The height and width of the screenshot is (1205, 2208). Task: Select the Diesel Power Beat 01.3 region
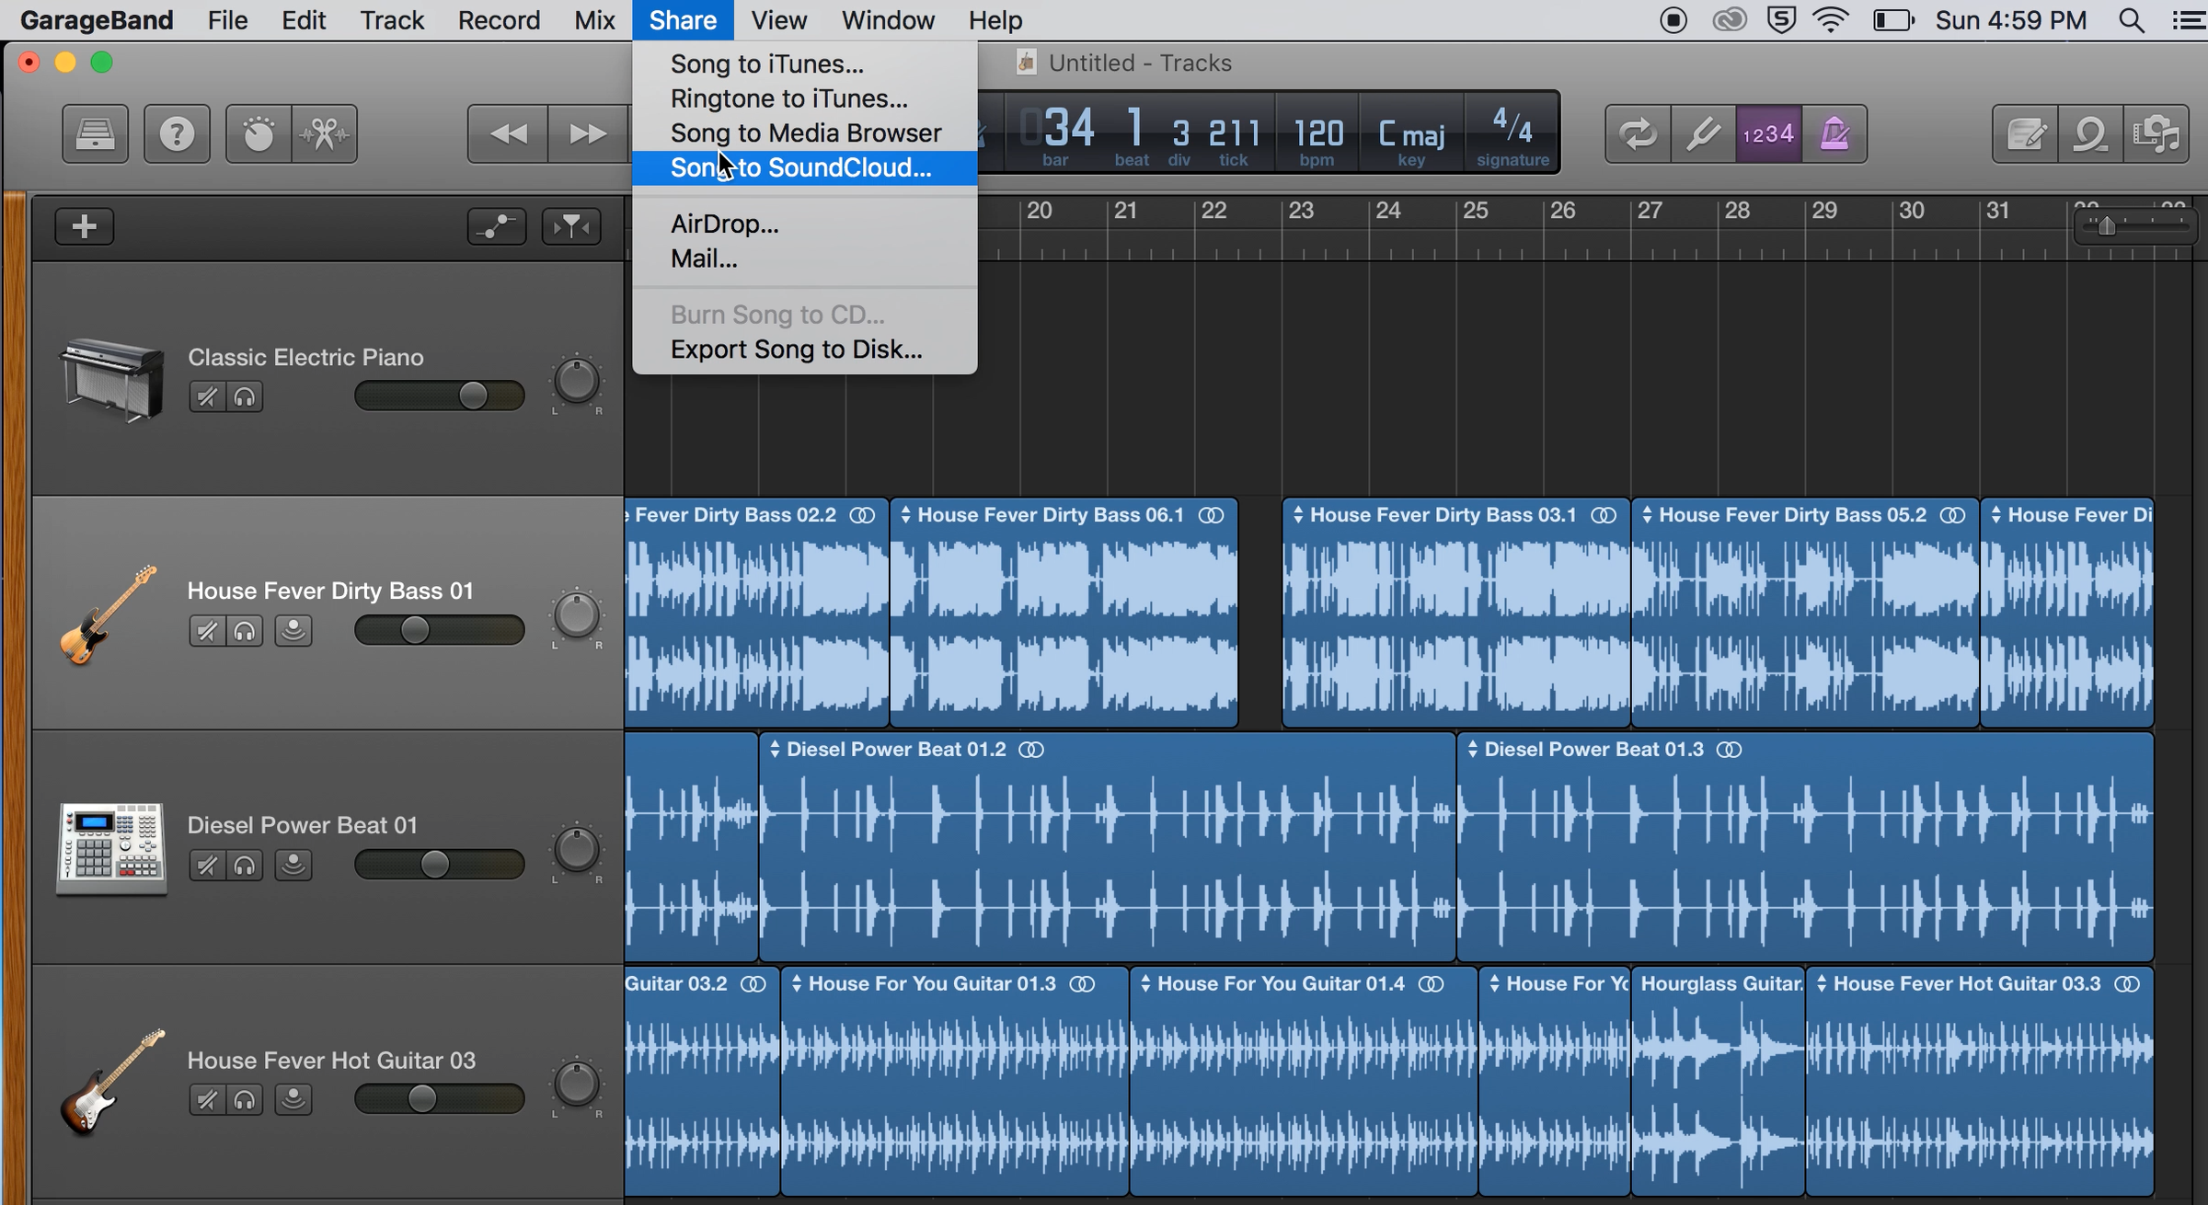point(1803,846)
